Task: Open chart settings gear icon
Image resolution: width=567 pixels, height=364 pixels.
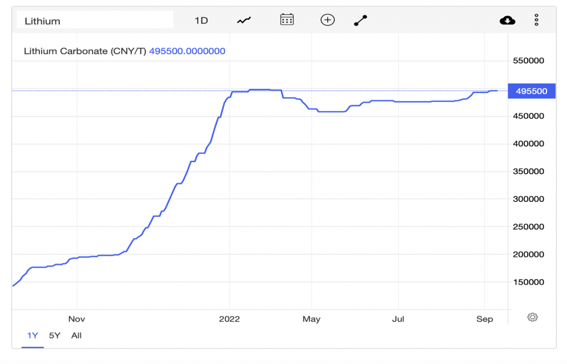Action: click(x=532, y=317)
